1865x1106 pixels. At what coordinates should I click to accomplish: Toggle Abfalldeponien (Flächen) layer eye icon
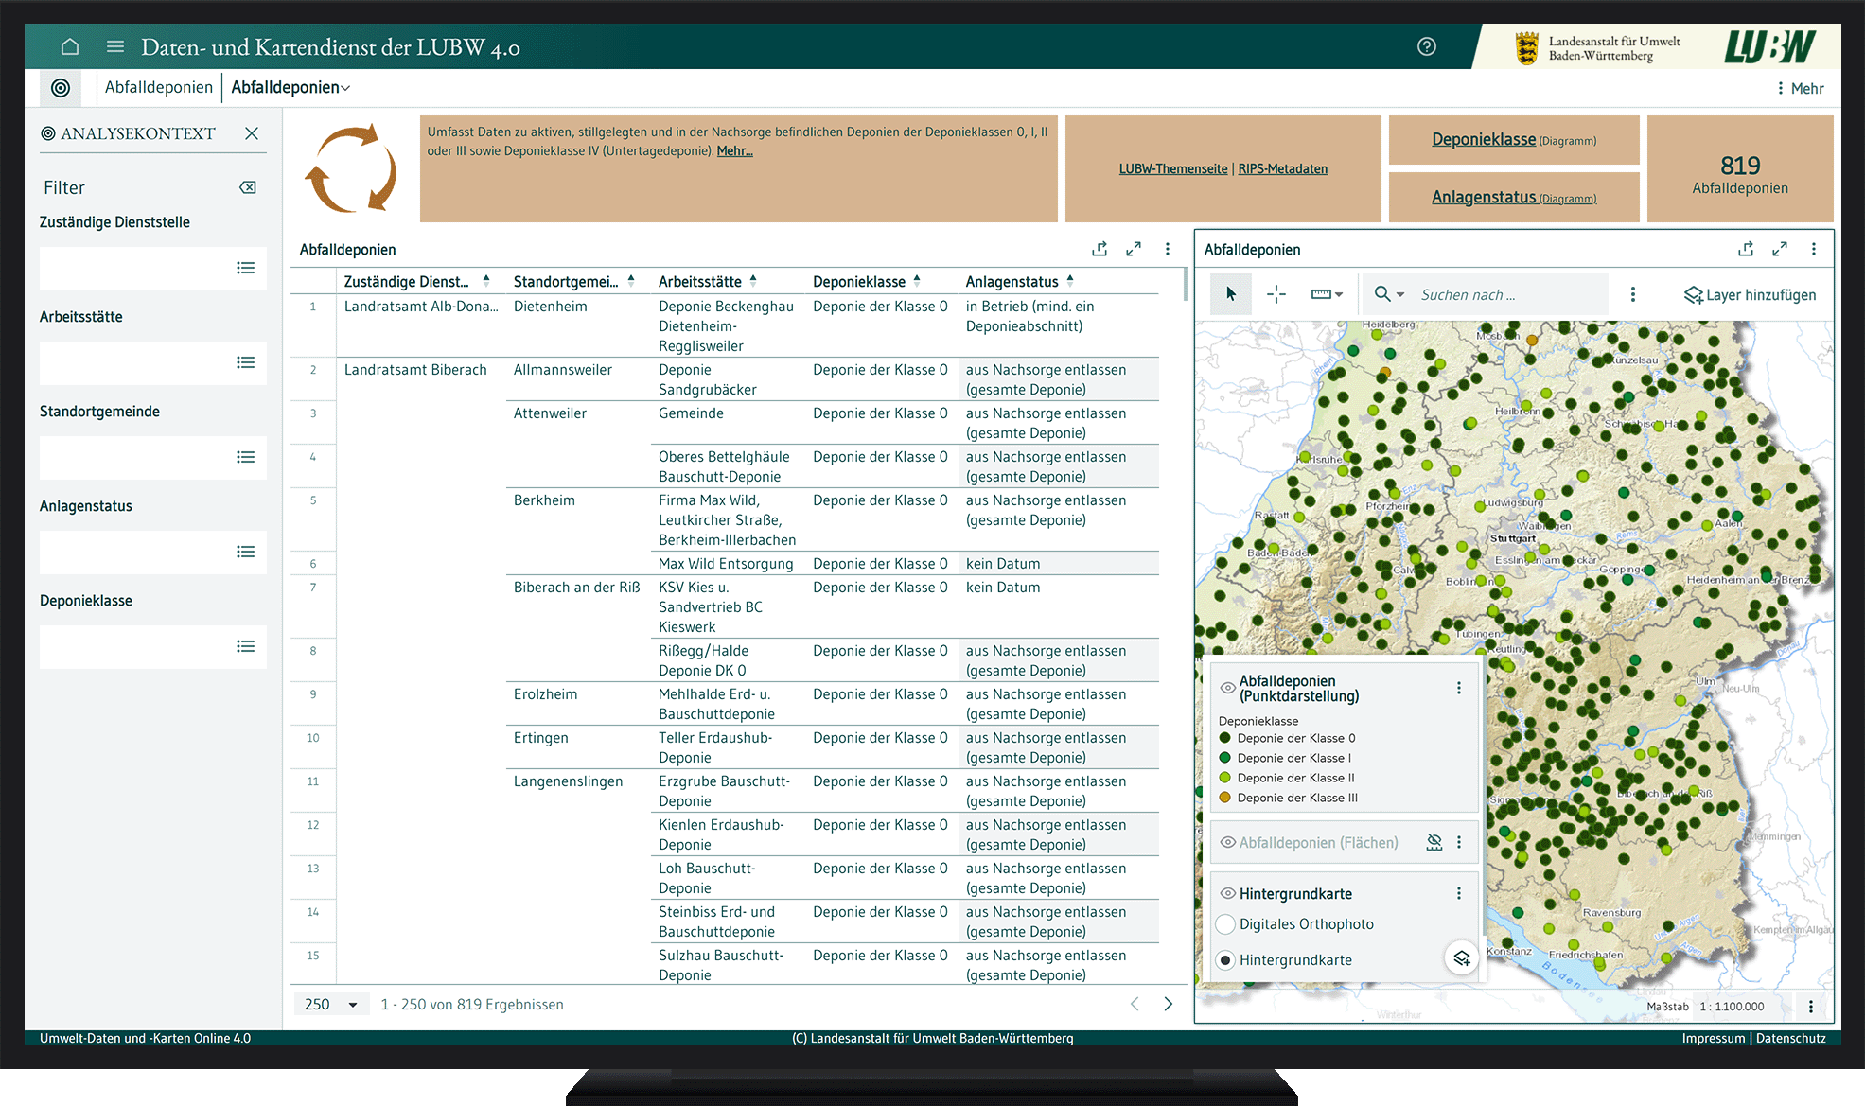[x=1227, y=842]
